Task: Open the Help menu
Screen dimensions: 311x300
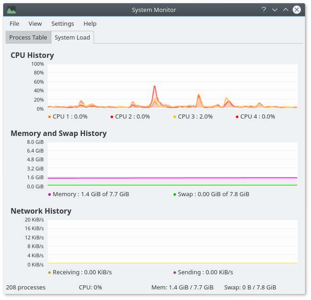Action: [x=90, y=23]
